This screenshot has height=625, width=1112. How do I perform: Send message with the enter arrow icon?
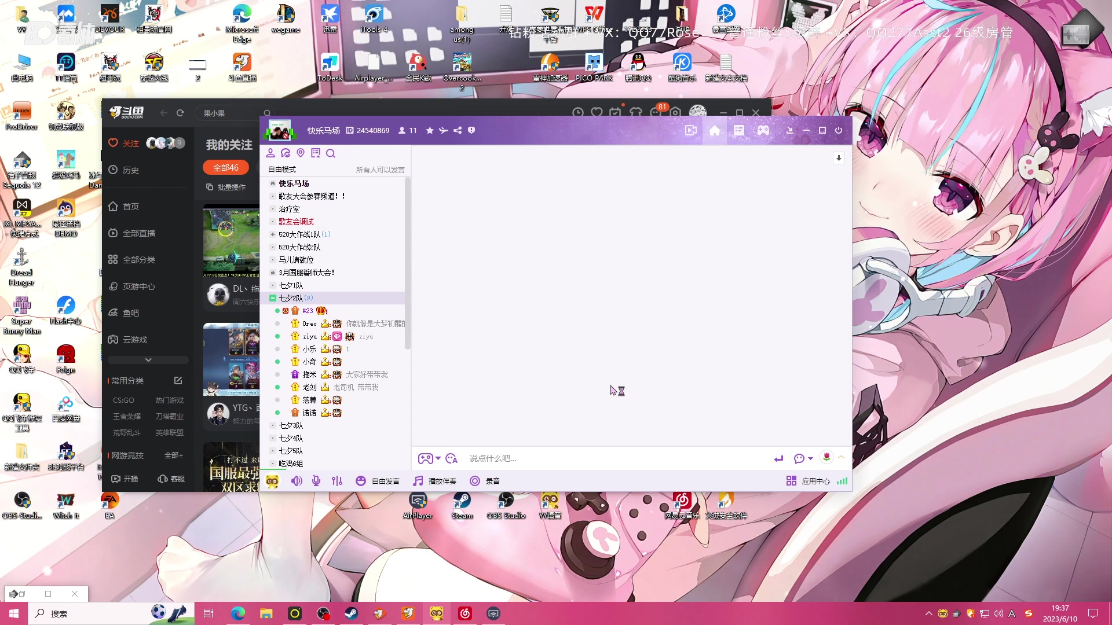click(778, 458)
